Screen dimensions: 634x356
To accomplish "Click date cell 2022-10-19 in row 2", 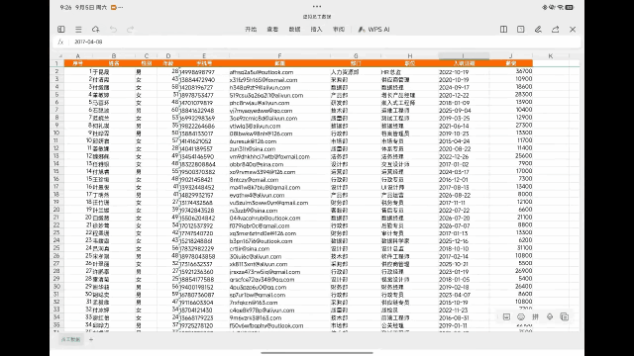I will [464, 72].
